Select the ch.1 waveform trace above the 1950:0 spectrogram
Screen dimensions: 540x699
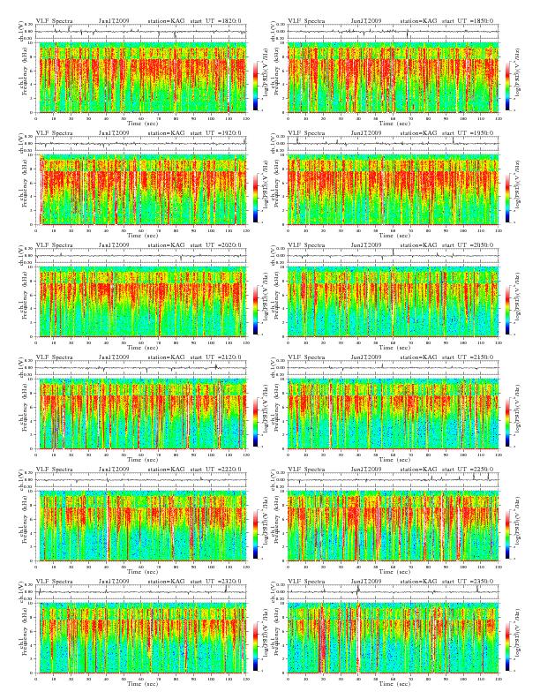(x=393, y=144)
